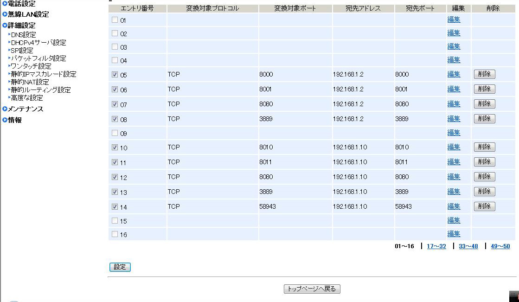Open the メンテナンス section
This screenshot has height=302, width=519.
coord(26,109)
